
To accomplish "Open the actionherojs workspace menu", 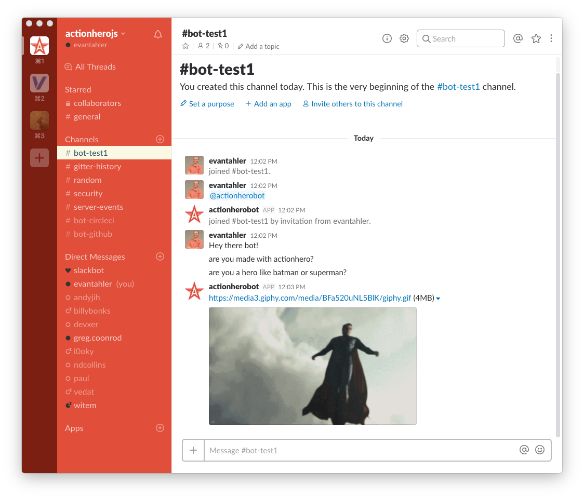I will (96, 33).
